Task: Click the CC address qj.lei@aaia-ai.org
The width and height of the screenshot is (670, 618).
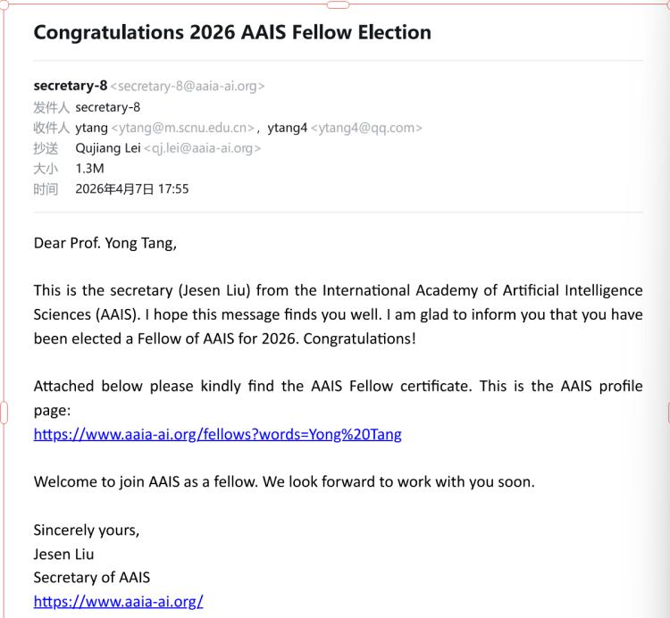Action: [202, 148]
